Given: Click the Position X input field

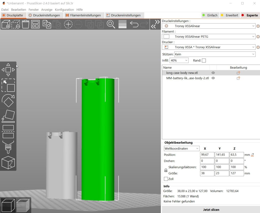Looking at the screenshot, I should click(x=207, y=155).
